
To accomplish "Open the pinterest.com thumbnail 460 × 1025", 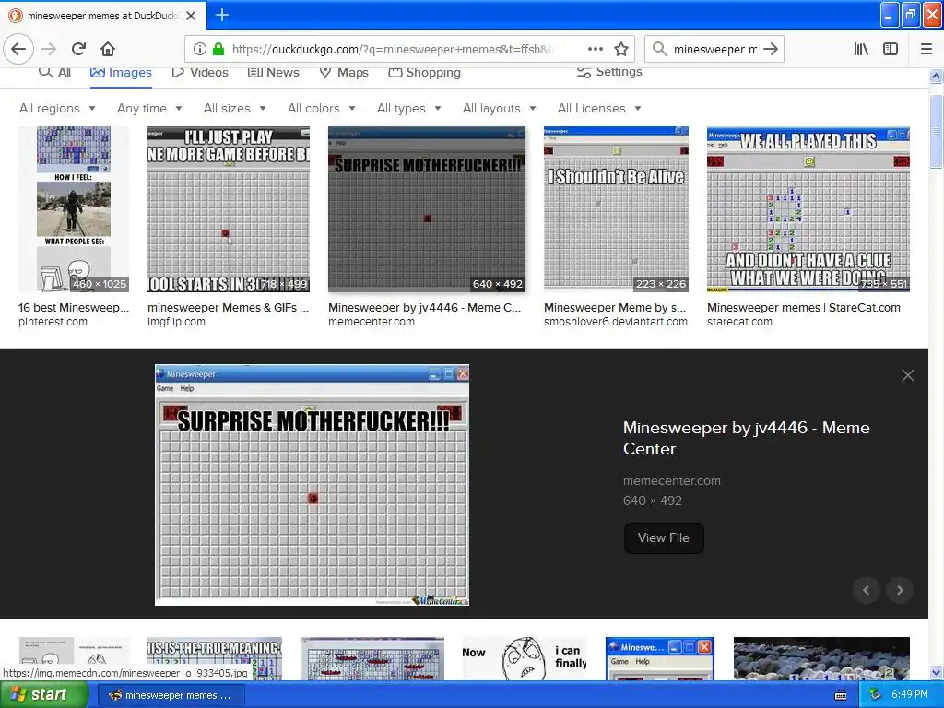I will pyautogui.click(x=74, y=209).
